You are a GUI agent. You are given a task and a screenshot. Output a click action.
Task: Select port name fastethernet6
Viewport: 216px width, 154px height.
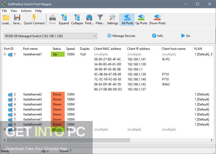coord(33,114)
